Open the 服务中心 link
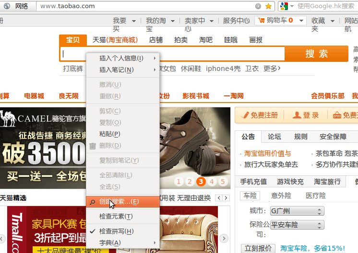This screenshot has height=253, width=358. pos(236,21)
